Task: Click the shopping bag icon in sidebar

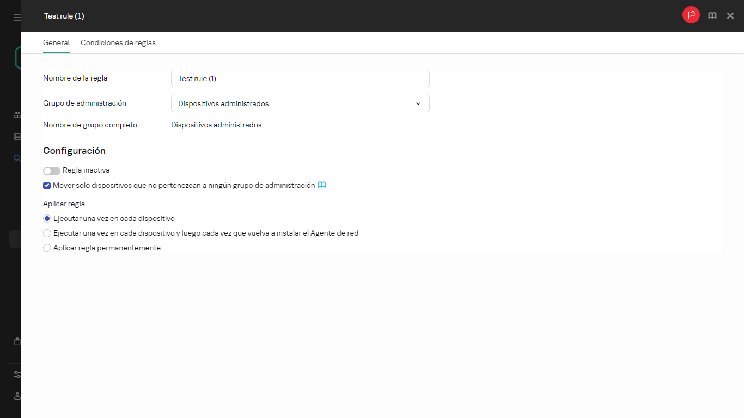Action: point(17,341)
